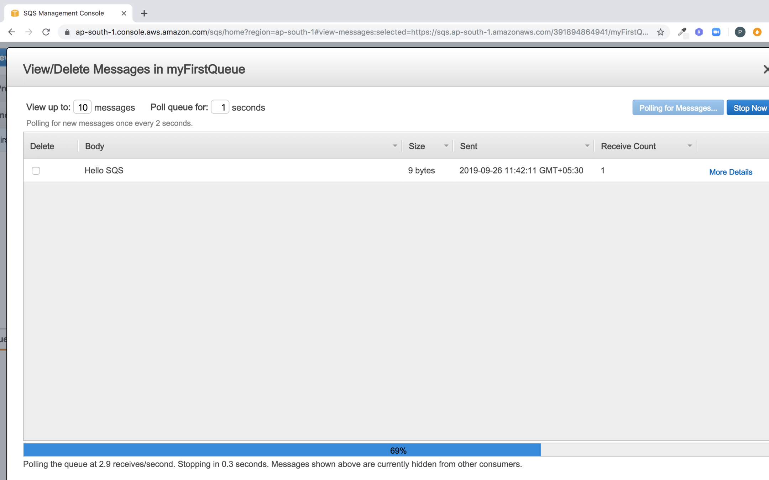Reload the page with refresh icon
The height and width of the screenshot is (480, 769).
[x=46, y=32]
